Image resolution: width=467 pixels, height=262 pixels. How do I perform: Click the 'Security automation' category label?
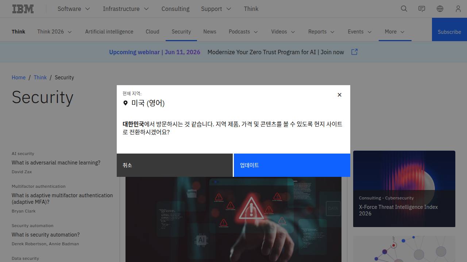tap(32, 226)
